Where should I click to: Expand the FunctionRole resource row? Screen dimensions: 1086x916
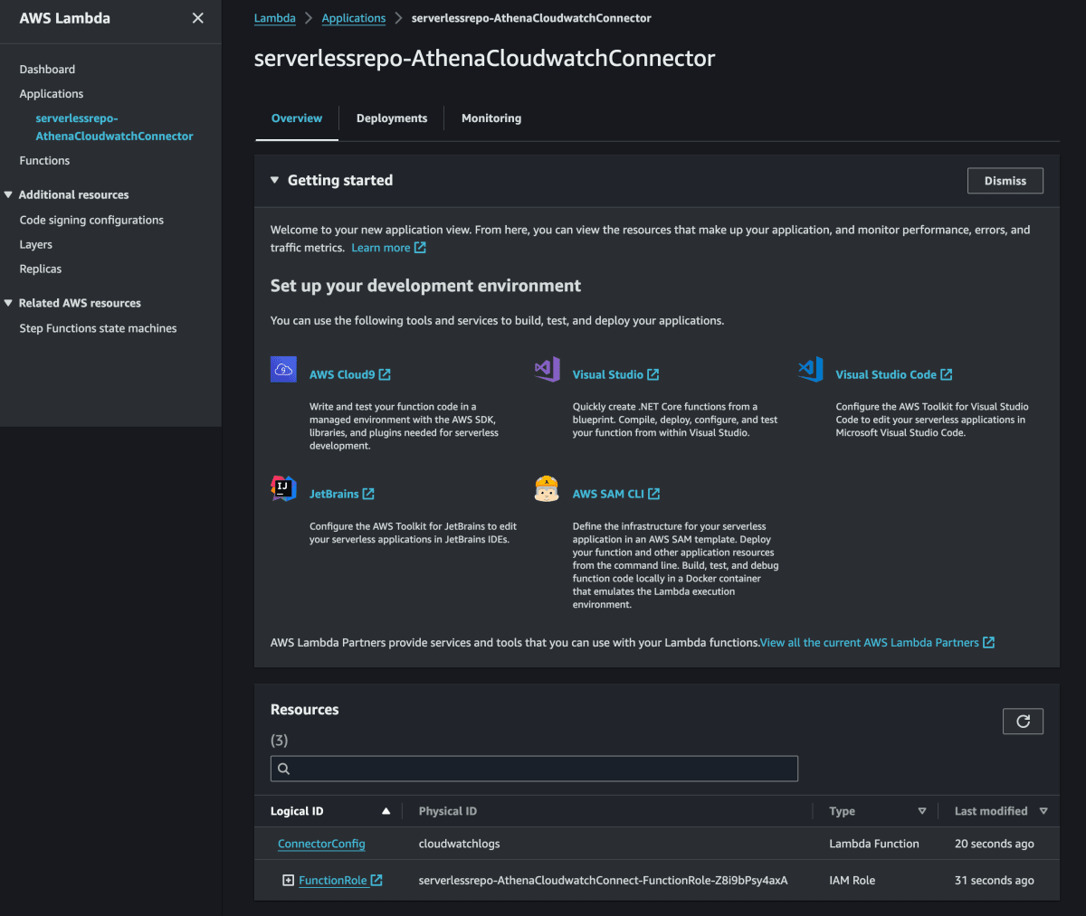pos(288,881)
